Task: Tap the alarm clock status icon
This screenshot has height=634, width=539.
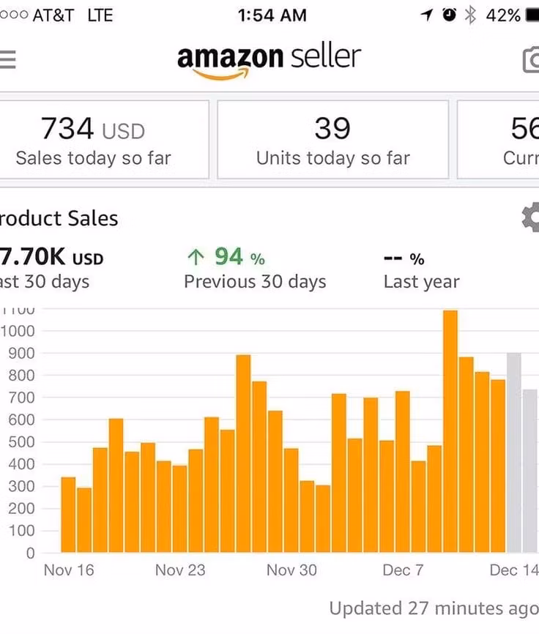Action: (x=450, y=15)
